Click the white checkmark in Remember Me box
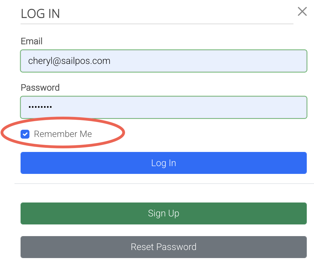Image resolution: width=314 pixels, height=265 pixels. click(x=25, y=134)
